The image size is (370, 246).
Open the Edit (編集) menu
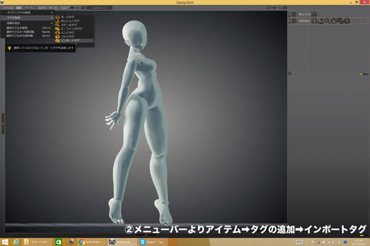19,8
